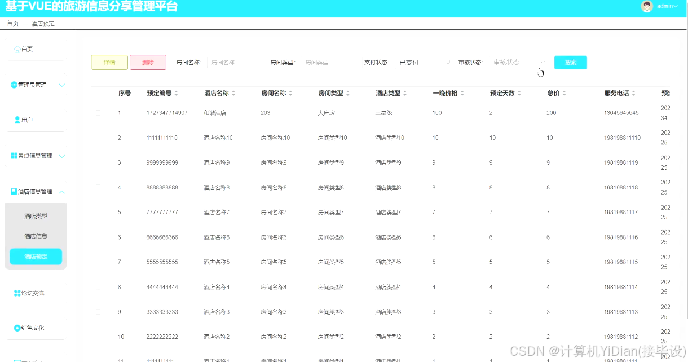This screenshot has height=362, width=688.
Task: Expand the 管理员管理 menu chevron
Action: (x=62, y=85)
